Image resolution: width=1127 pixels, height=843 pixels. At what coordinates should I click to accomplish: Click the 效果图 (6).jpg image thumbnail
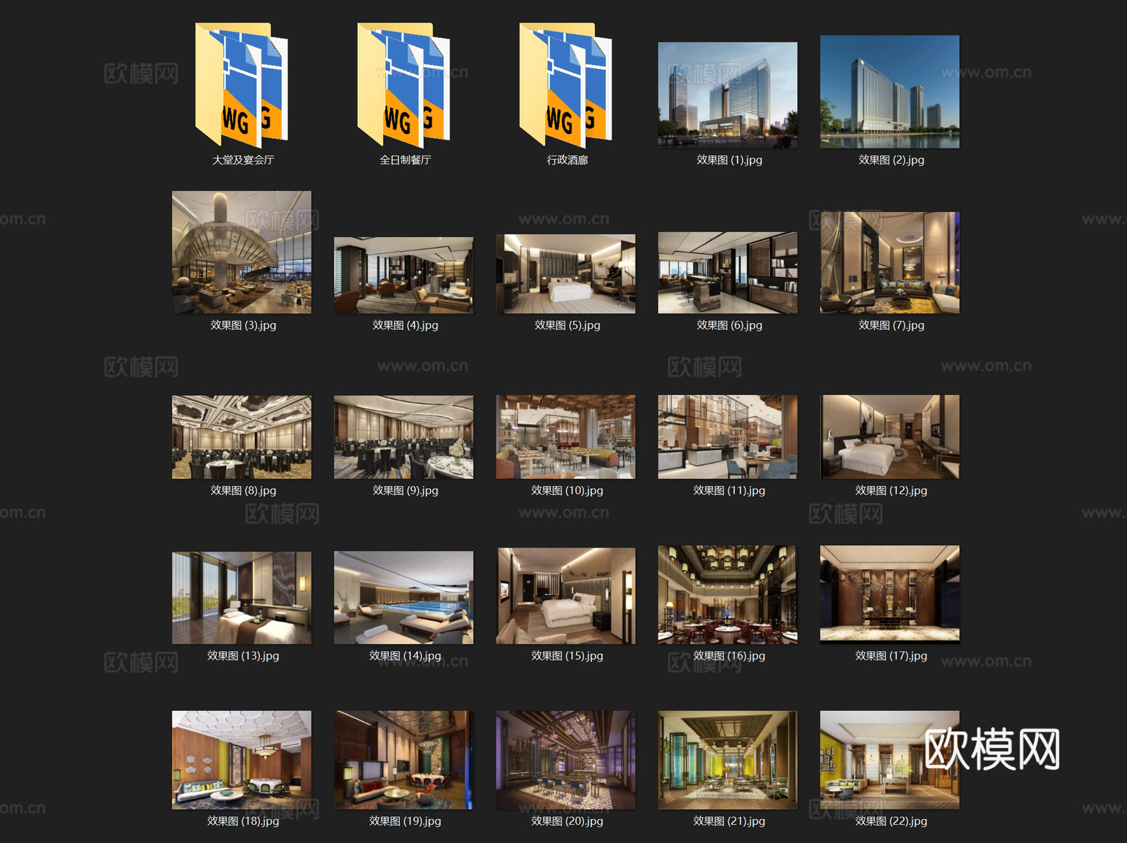(x=728, y=273)
